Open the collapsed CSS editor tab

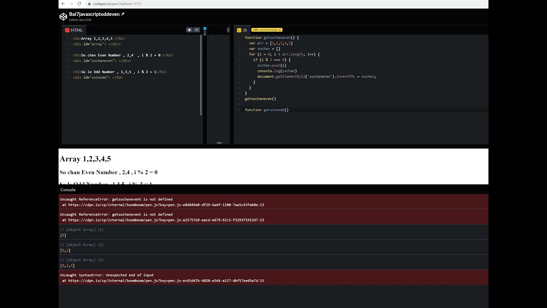point(205,31)
